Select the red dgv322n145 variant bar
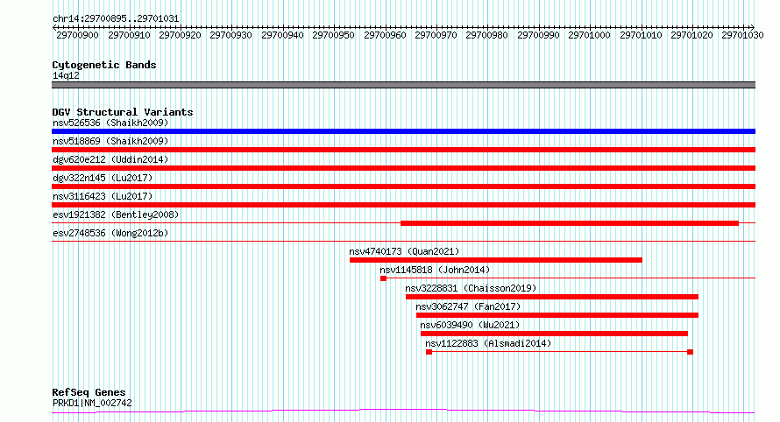The height and width of the screenshot is (422, 780). tap(403, 186)
